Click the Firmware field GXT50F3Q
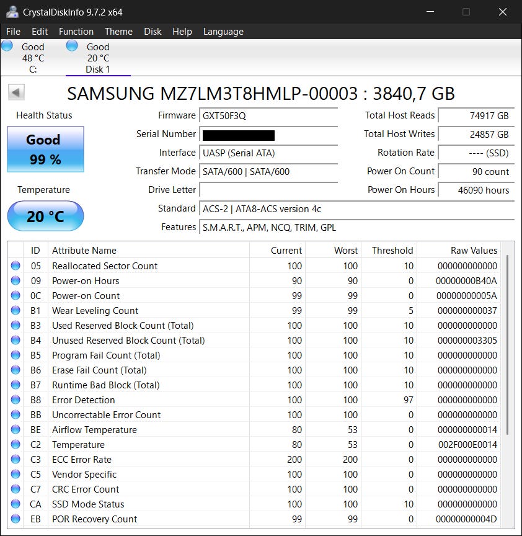Image resolution: width=522 pixels, height=536 pixels. (x=268, y=116)
